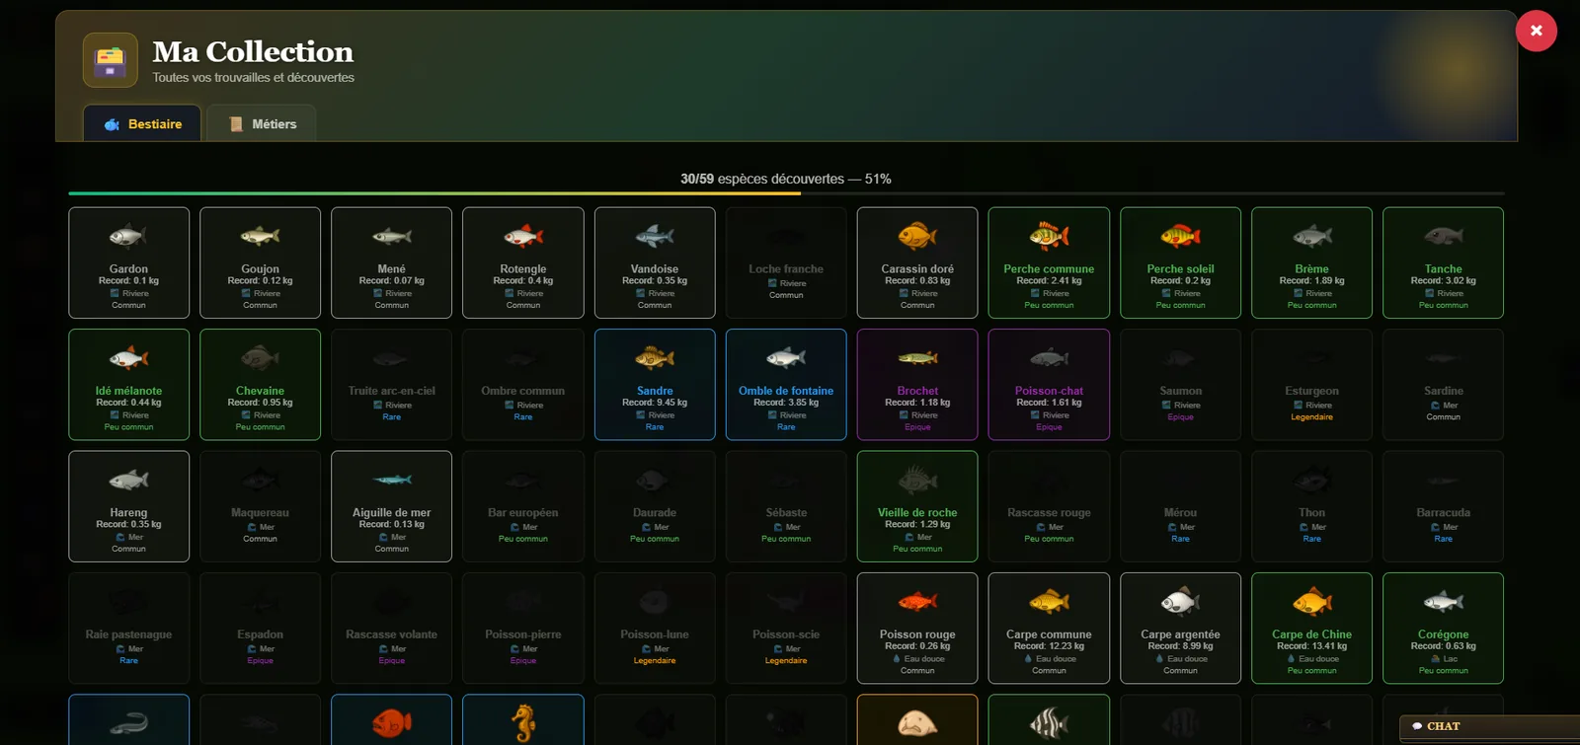1580x745 pixels.
Task: Open the Rotengle fish icon
Action: [523, 237]
